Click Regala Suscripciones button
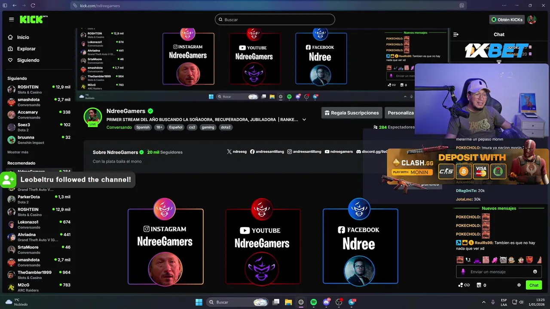The height and width of the screenshot is (309, 550). tap(351, 113)
